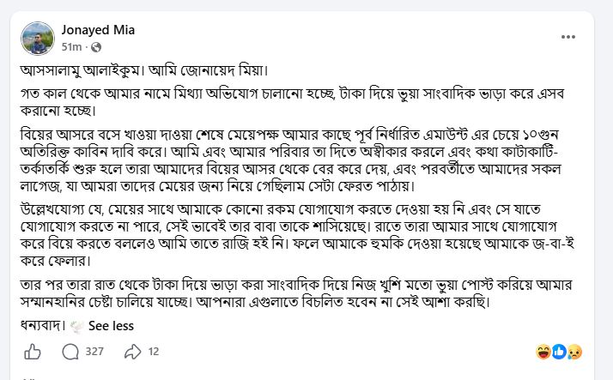Click the paragraph starting with বিয়ের আসরে বসে
613x380 pixels.
pyautogui.click(x=291, y=160)
